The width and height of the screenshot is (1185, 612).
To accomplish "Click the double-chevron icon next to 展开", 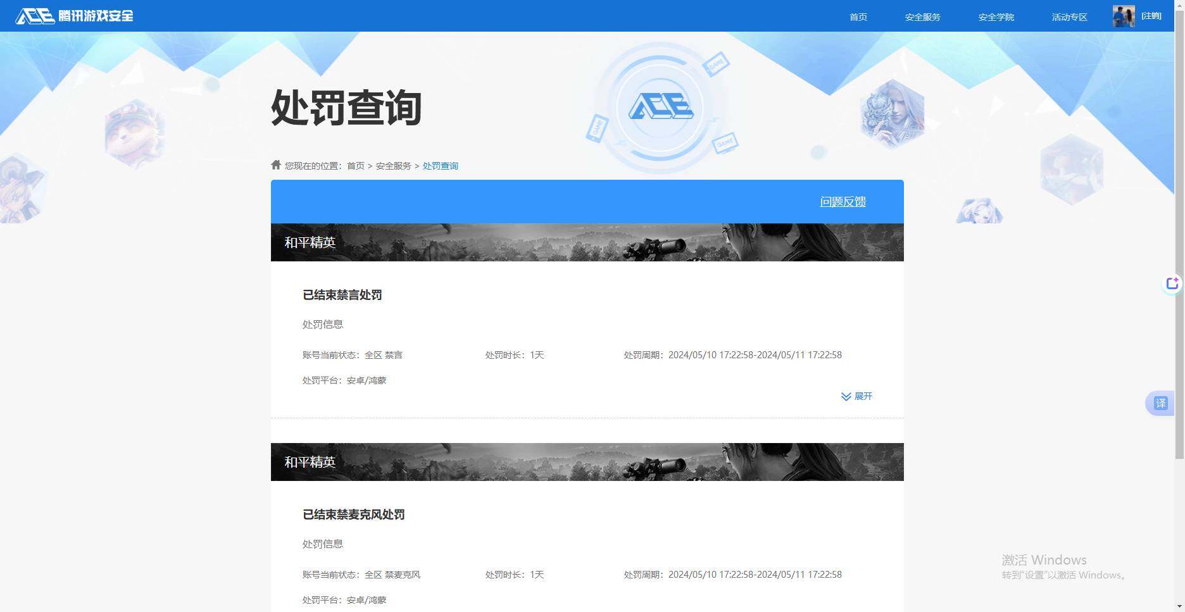I will point(846,396).
